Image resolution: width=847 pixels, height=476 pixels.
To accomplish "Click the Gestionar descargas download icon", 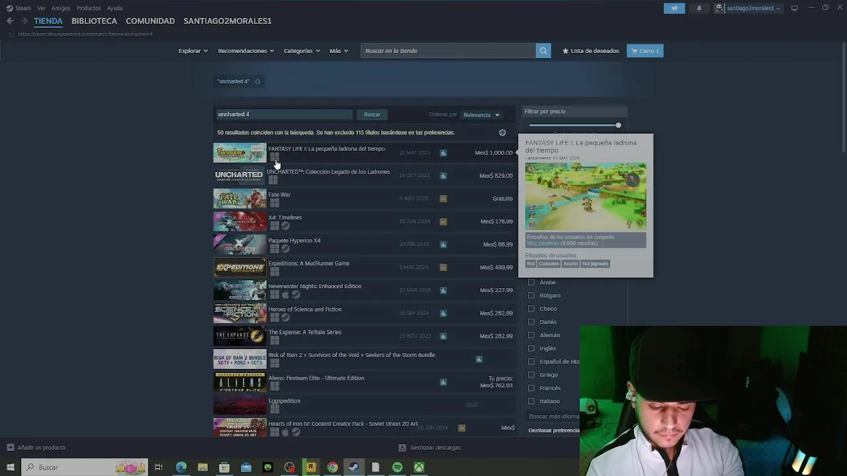I will [x=402, y=448].
